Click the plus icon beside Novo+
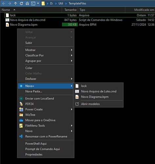Viewport: 155px width, 164px height. (21, 86)
